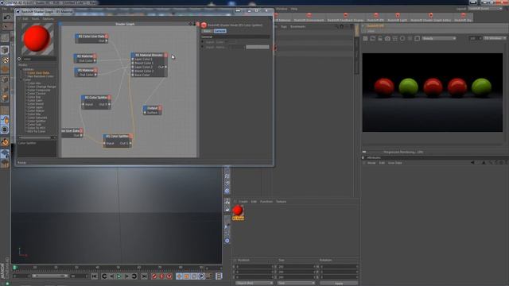Select the cube Model mode icon
Screen dimensions: 509x286
pyautogui.click(x=5, y=50)
